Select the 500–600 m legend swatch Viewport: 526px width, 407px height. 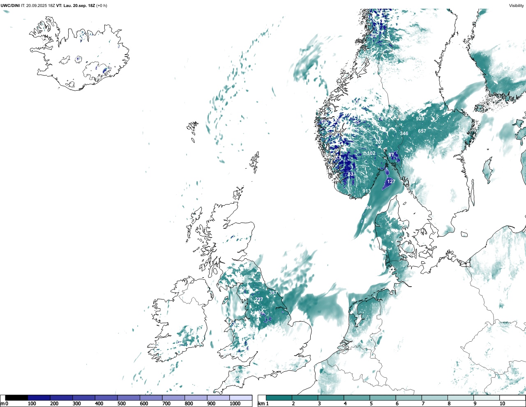tap(129, 398)
